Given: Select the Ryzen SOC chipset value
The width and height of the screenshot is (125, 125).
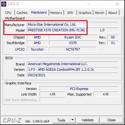Looking at the screenshot, I should [73, 37].
